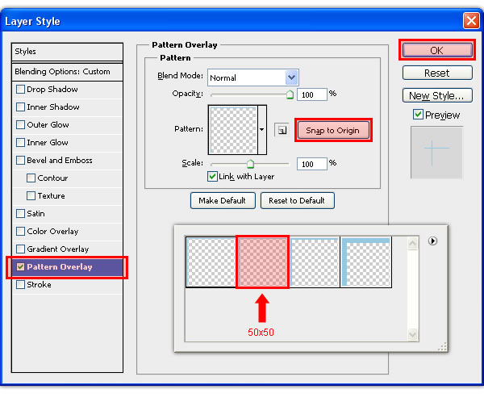The image size is (484, 402).
Task: Click the Snap to Origin button
Action: 333,131
